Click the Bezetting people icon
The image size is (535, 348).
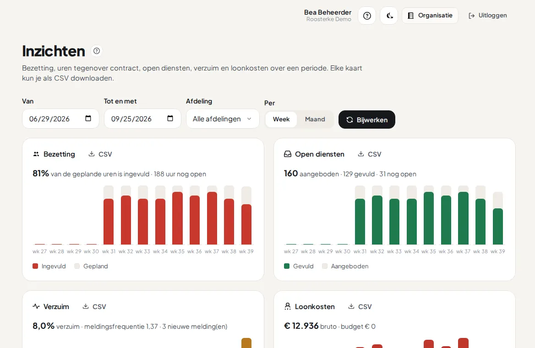36,154
